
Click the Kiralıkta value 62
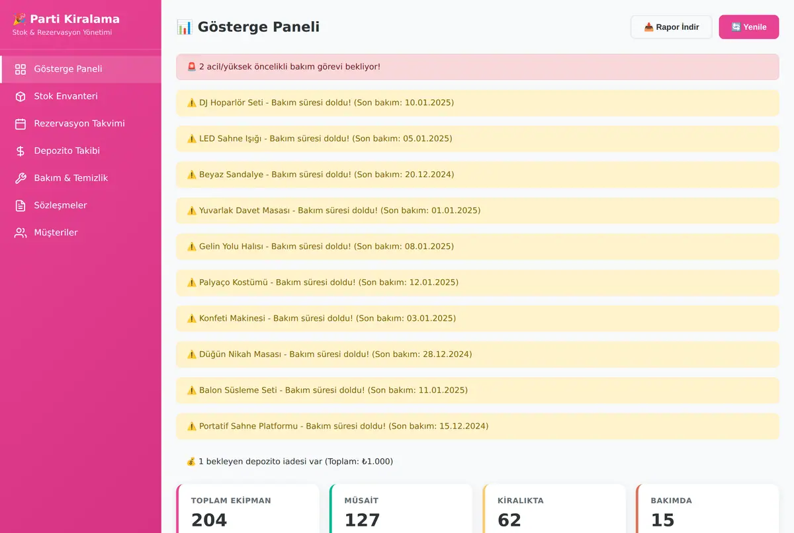(509, 520)
